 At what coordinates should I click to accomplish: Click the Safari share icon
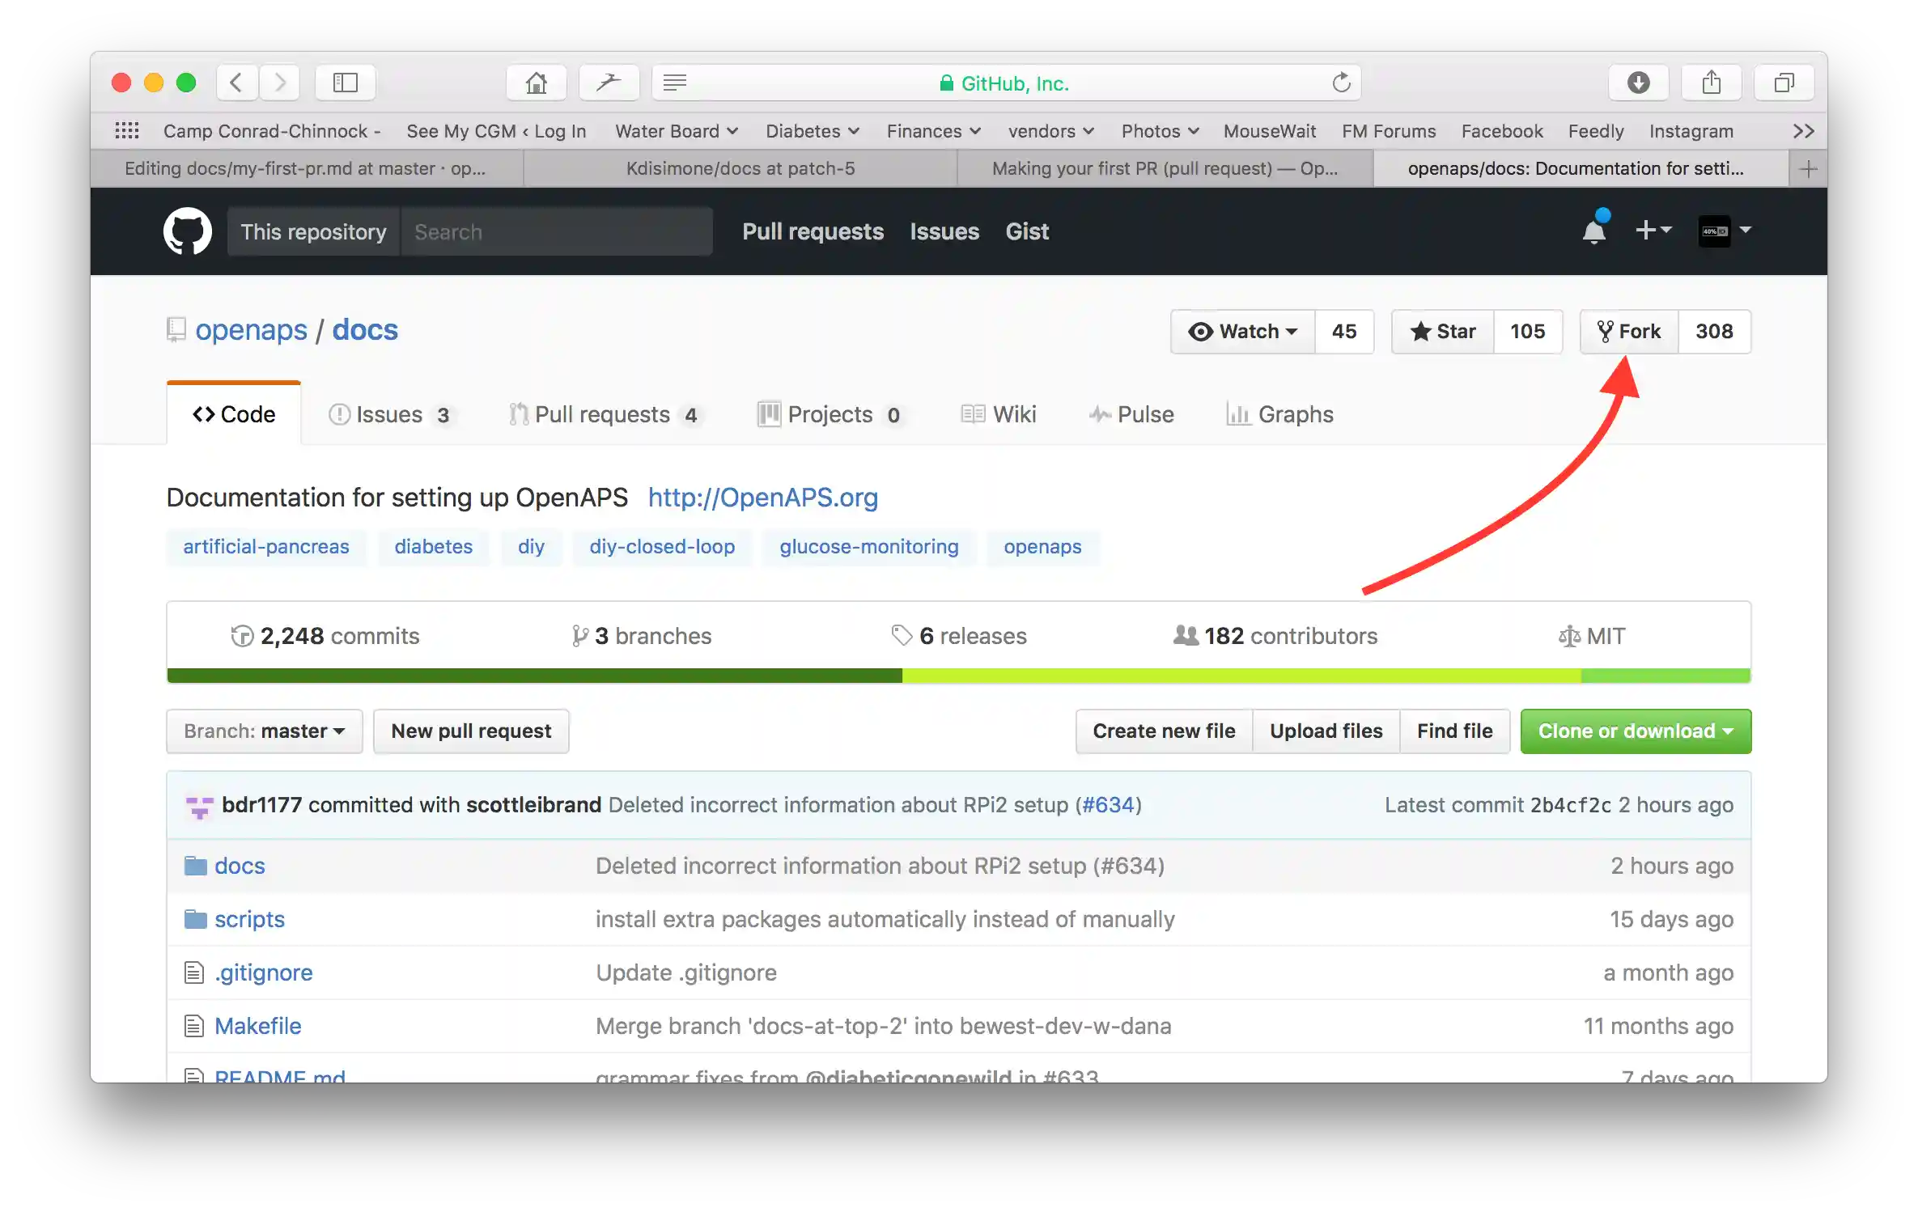(1710, 82)
